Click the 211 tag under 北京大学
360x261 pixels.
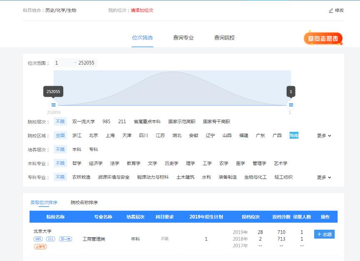coord(50,239)
